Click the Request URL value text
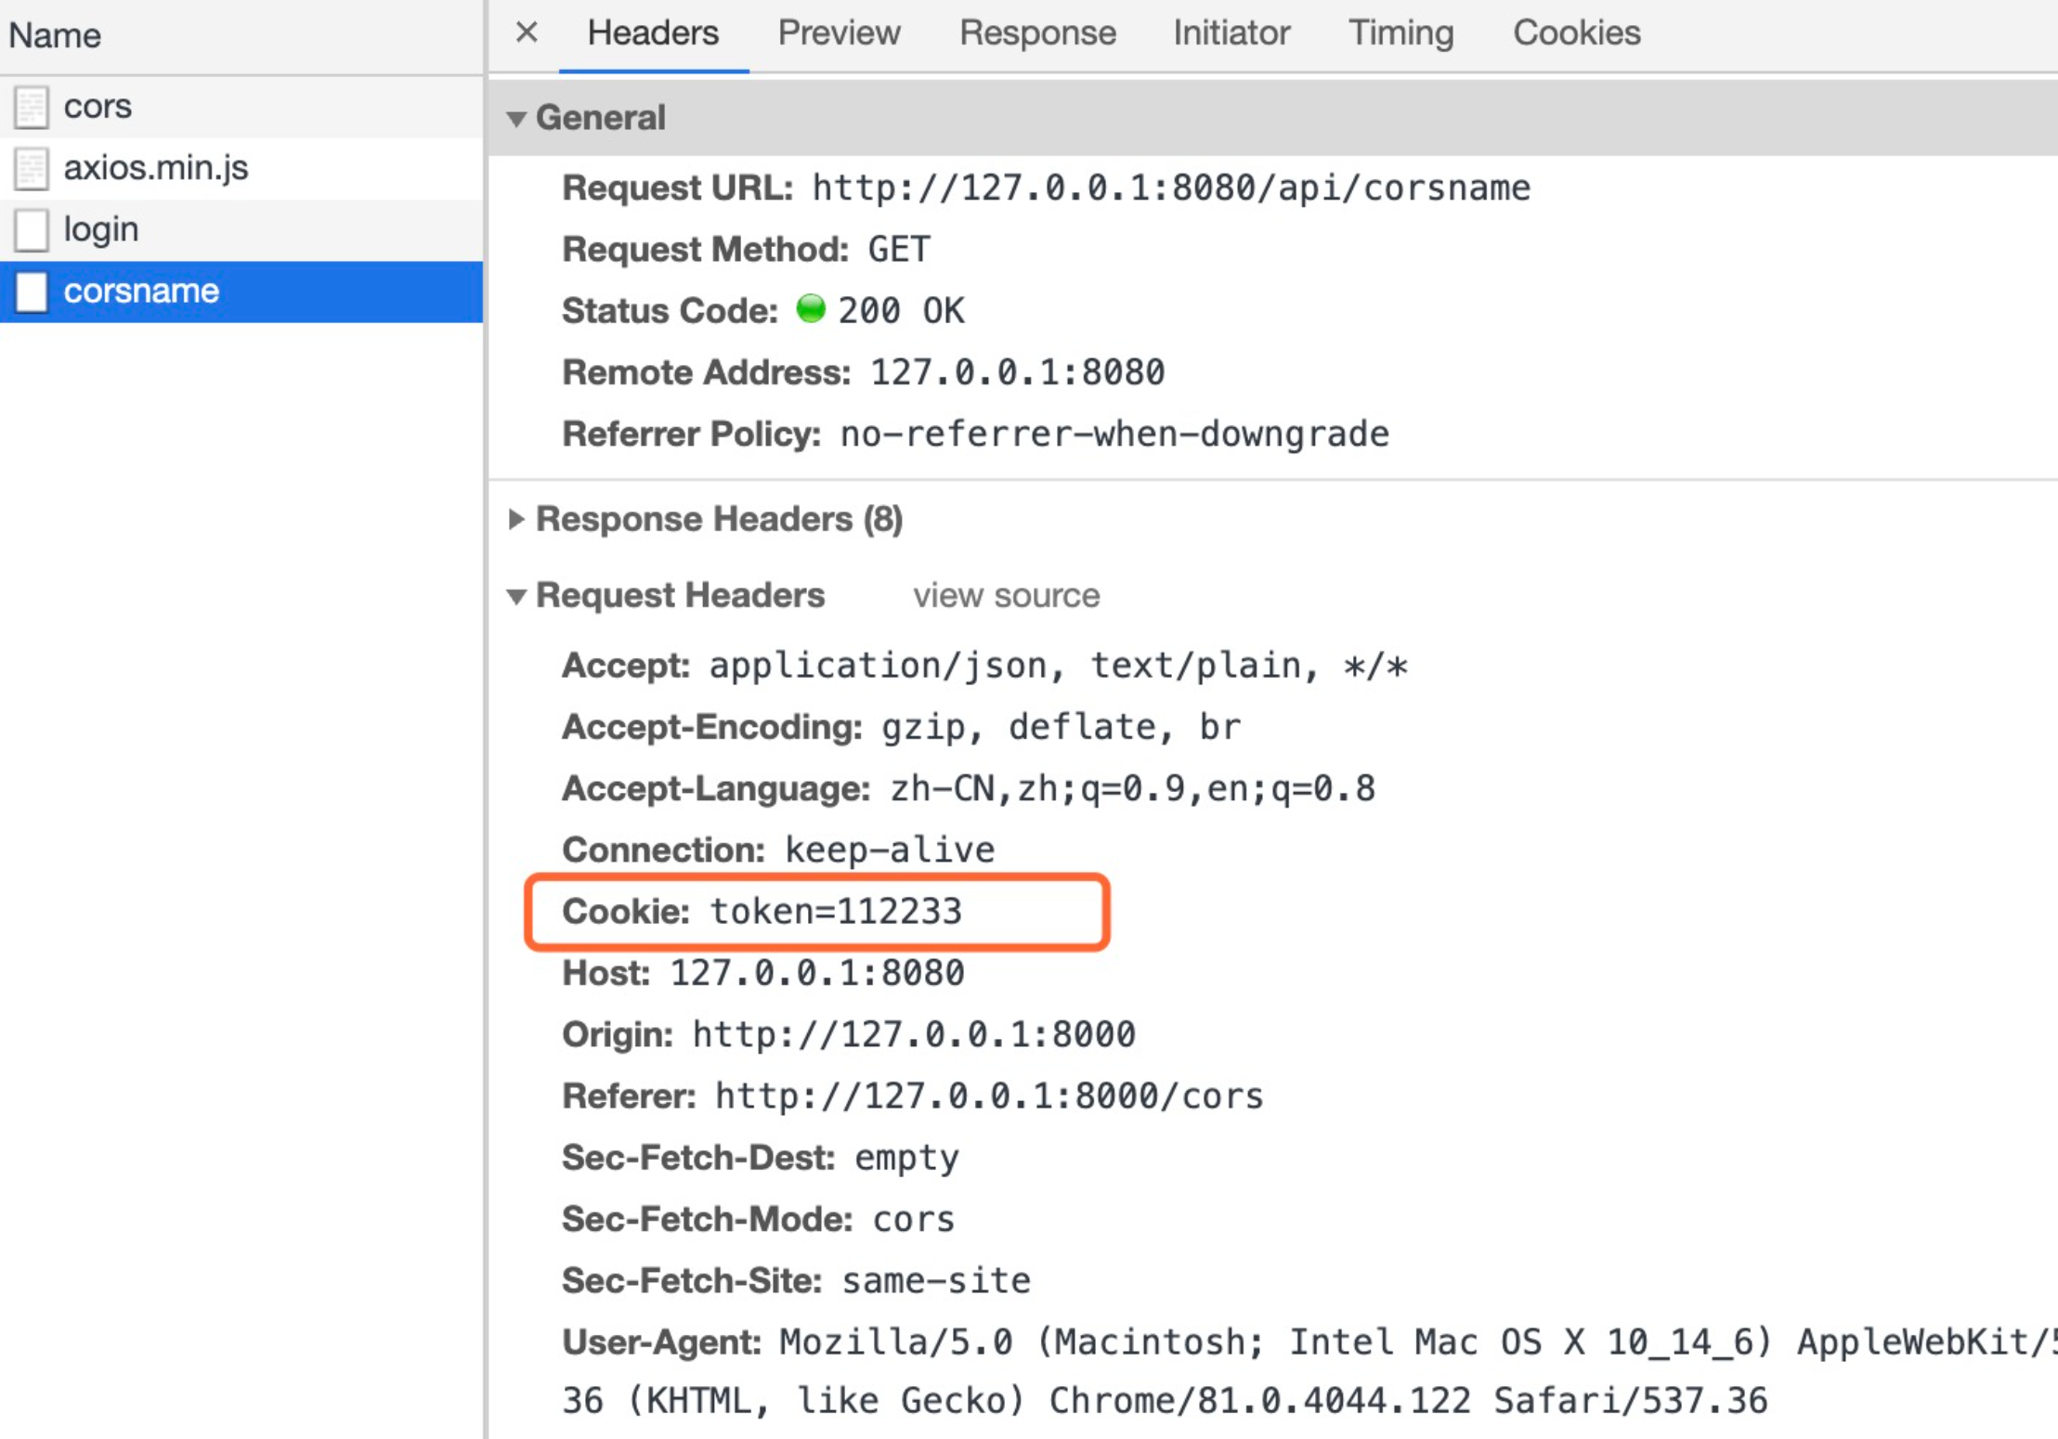The width and height of the screenshot is (2058, 1439). click(x=1170, y=188)
